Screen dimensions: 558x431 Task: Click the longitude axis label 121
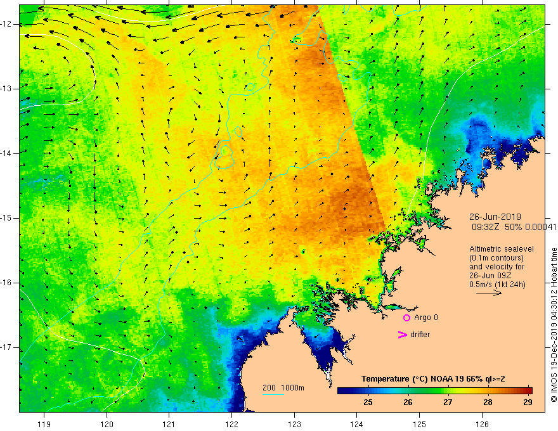pos(169,424)
